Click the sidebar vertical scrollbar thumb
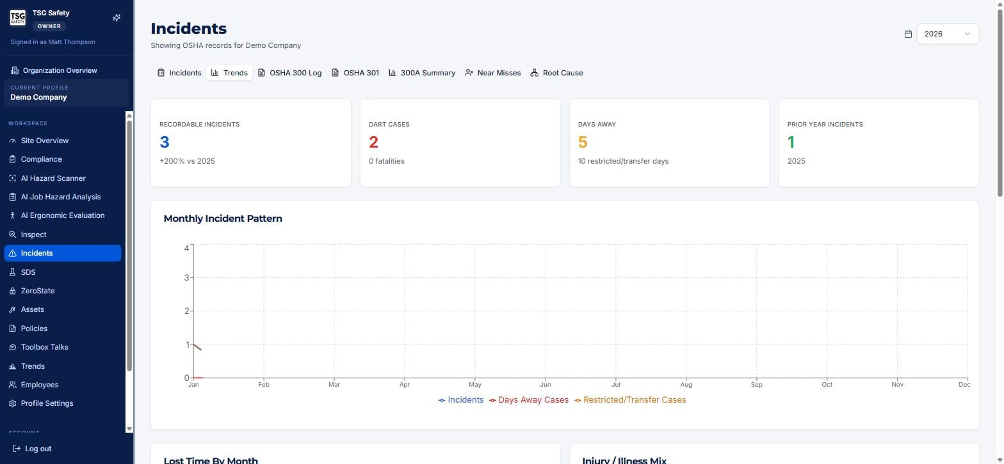Image resolution: width=1004 pixels, height=464 pixels. (x=129, y=245)
